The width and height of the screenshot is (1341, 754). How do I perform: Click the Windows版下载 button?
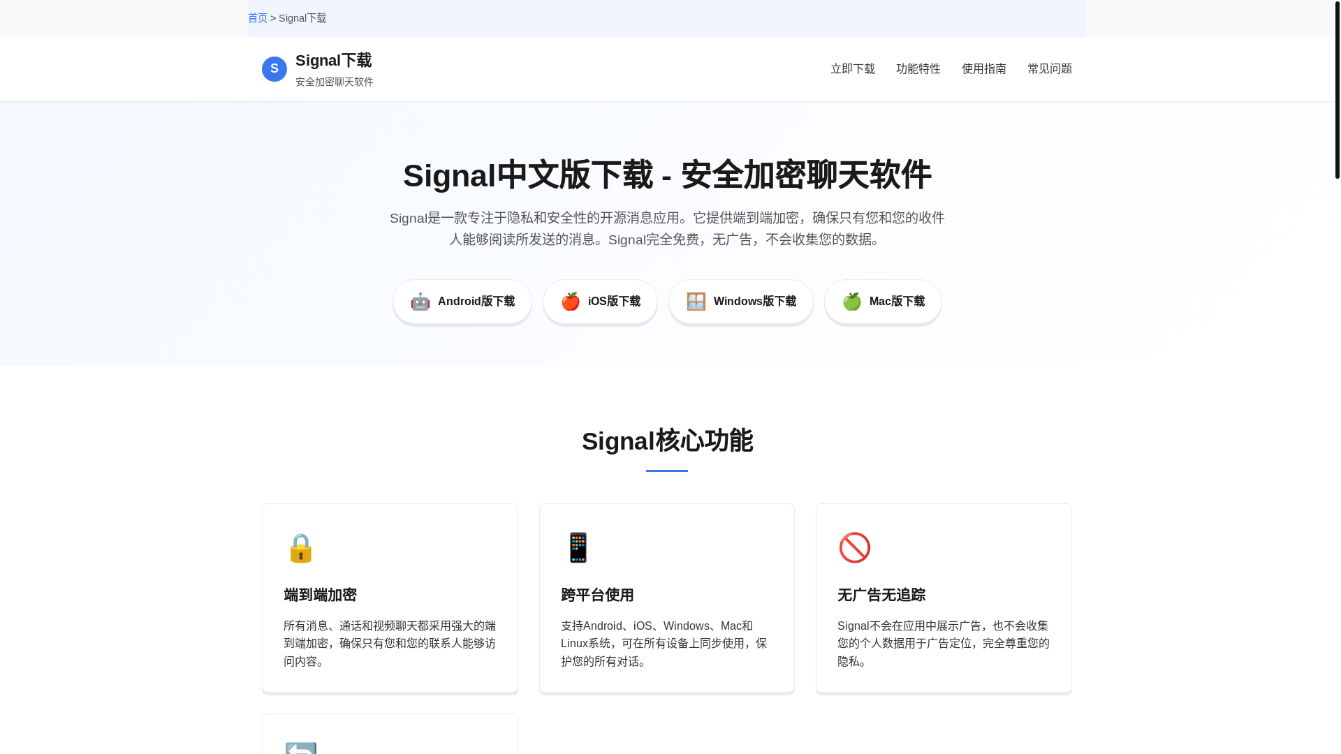click(x=741, y=302)
